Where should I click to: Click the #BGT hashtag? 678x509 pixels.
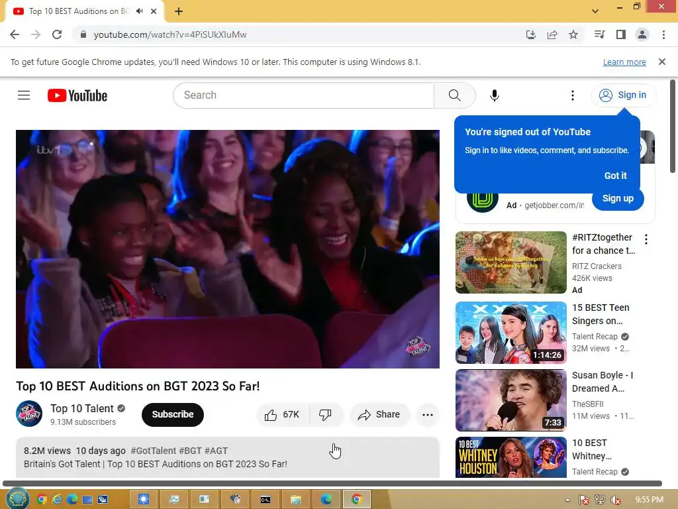point(190,451)
